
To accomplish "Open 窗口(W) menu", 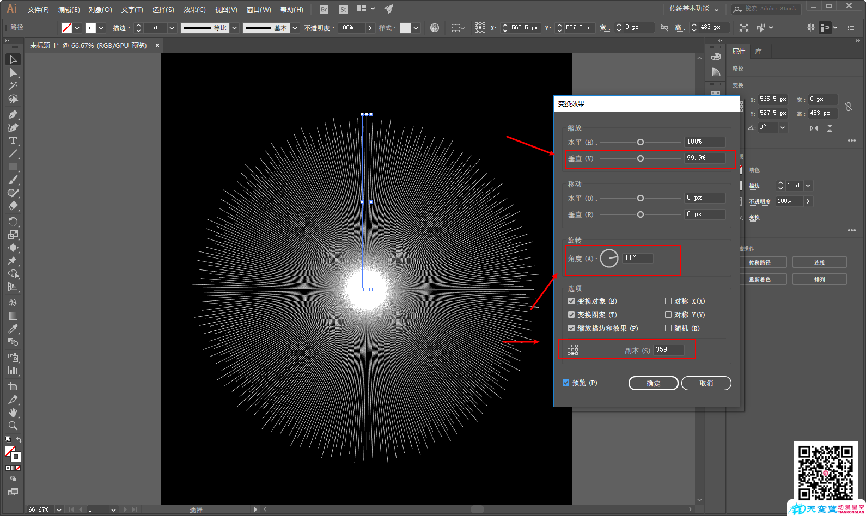I will click(259, 10).
